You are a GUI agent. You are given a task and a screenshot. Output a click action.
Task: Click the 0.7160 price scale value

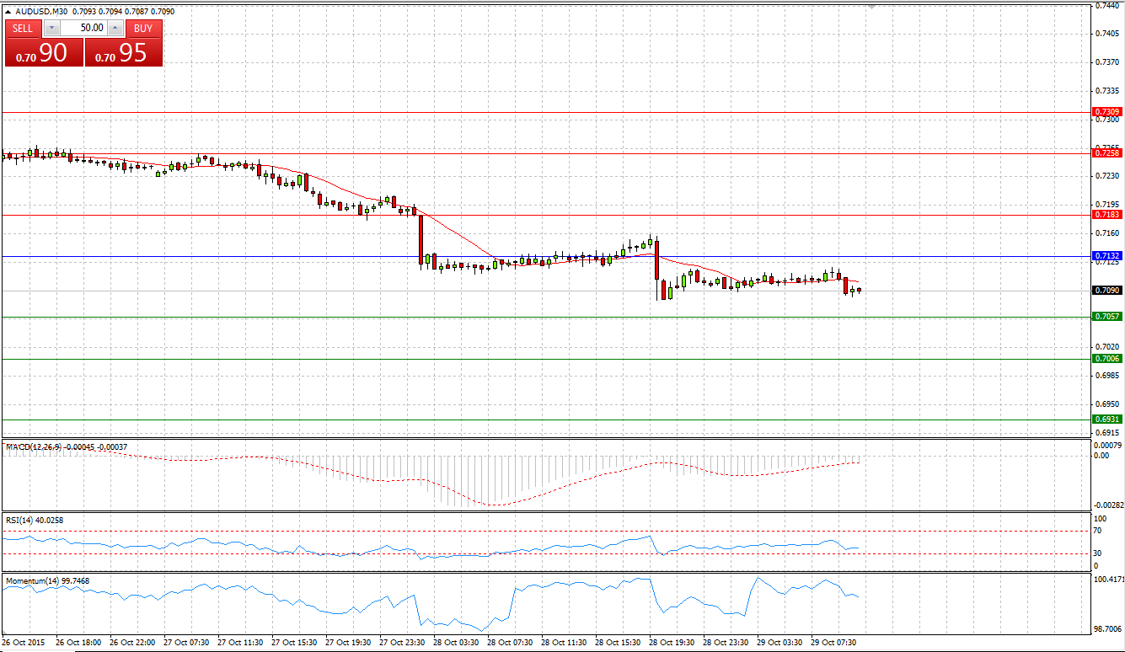click(x=1106, y=232)
